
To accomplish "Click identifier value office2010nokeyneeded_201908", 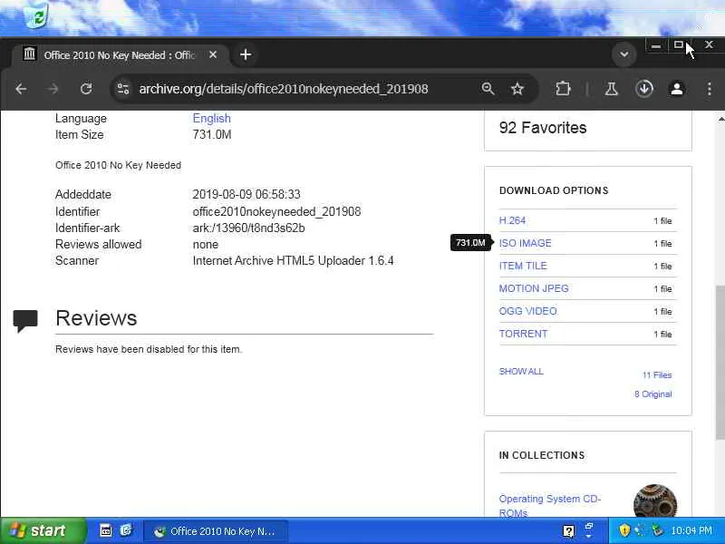I will [276, 212].
